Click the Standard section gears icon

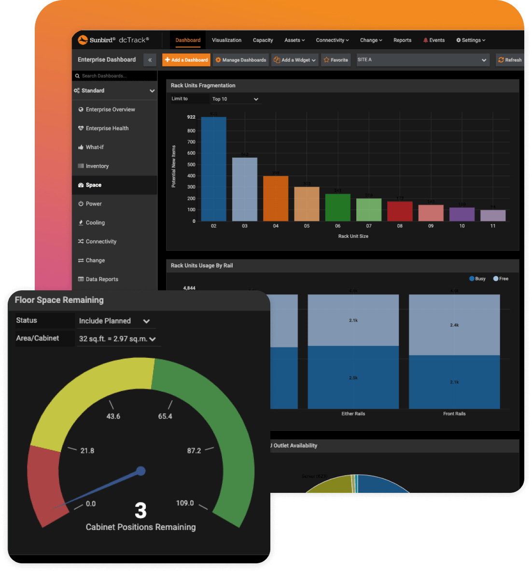click(77, 91)
